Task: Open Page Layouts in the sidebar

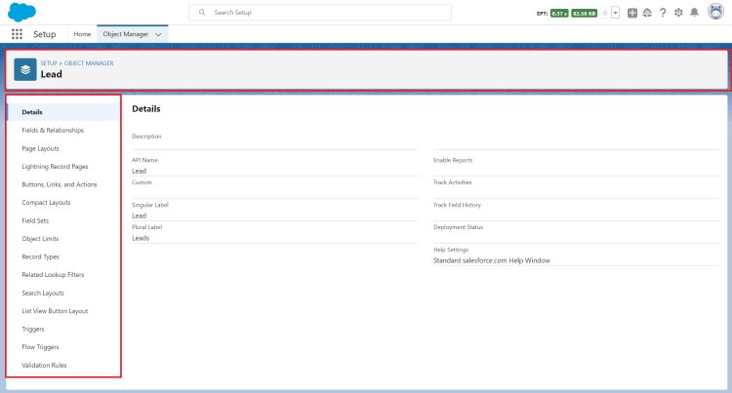Action: [41, 148]
